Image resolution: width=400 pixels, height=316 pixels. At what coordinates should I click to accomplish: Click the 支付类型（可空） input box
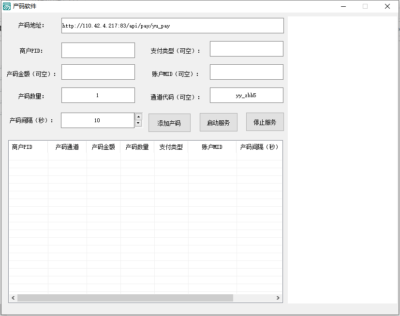246,48
